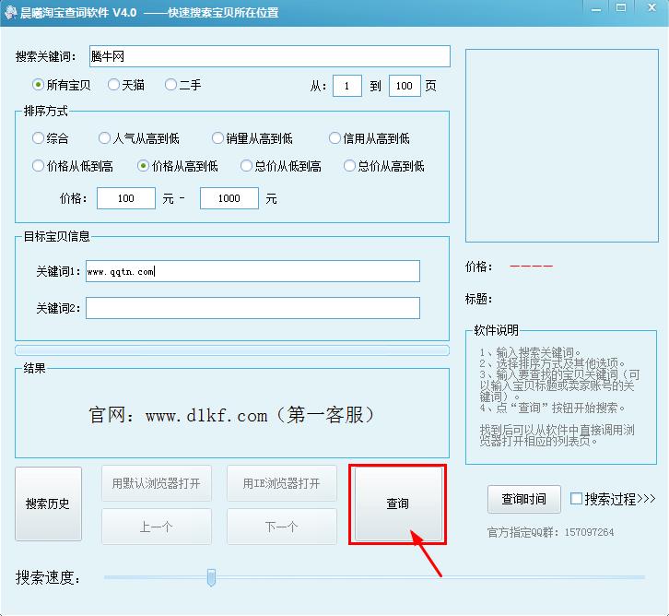Click the 搜索速度 slider handle

tap(211, 578)
